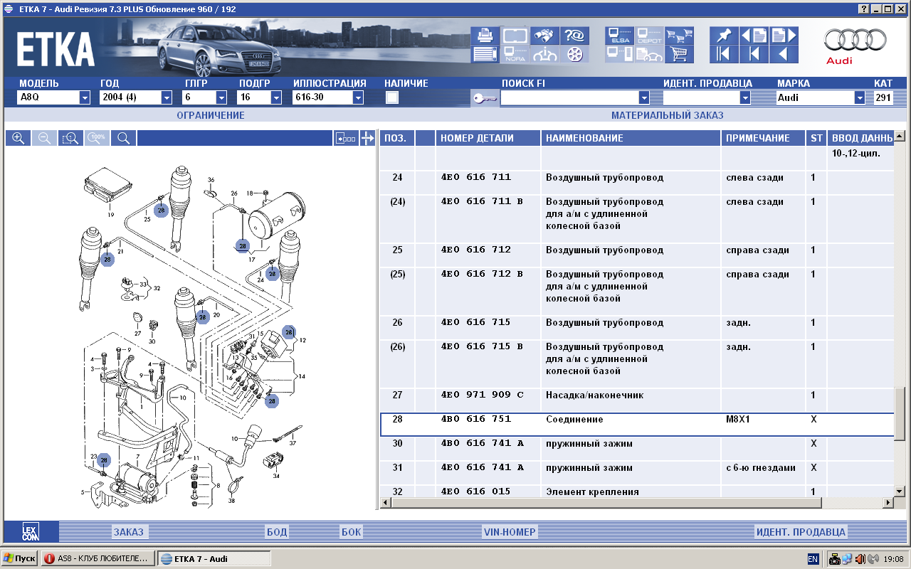Click the double-bar jump to first icon

[724, 54]
